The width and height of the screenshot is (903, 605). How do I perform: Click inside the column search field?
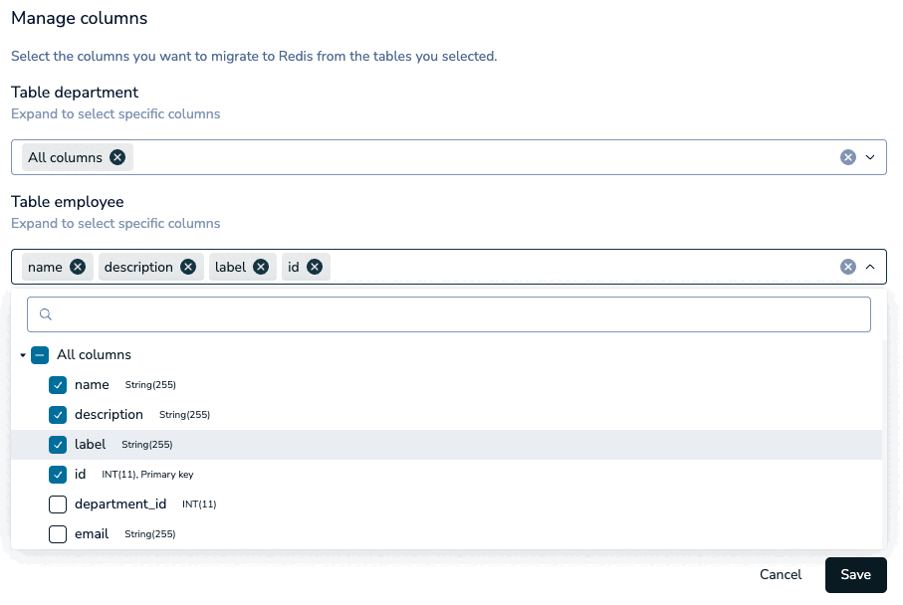pyautogui.click(x=448, y=314)
